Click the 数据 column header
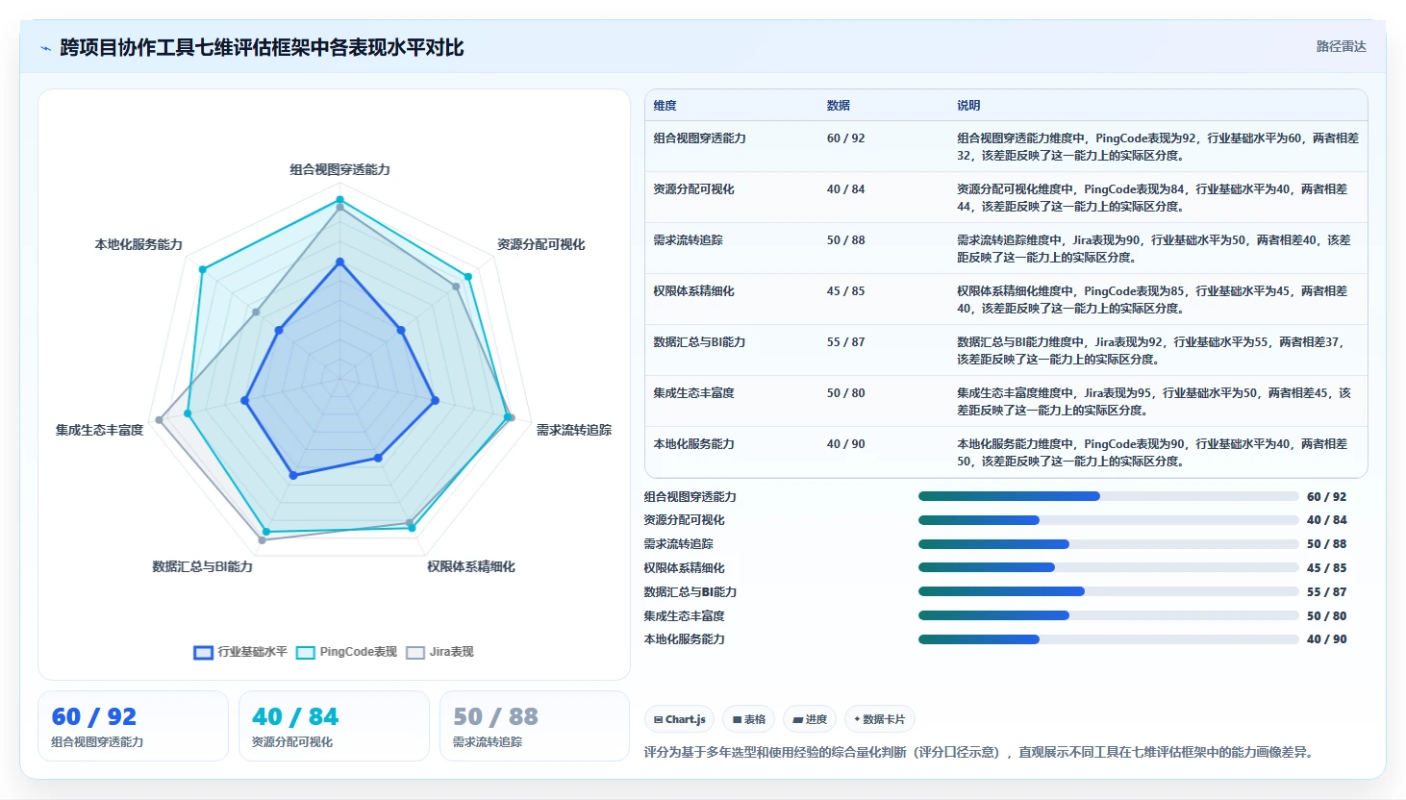1406x800 pixels. 839,106
